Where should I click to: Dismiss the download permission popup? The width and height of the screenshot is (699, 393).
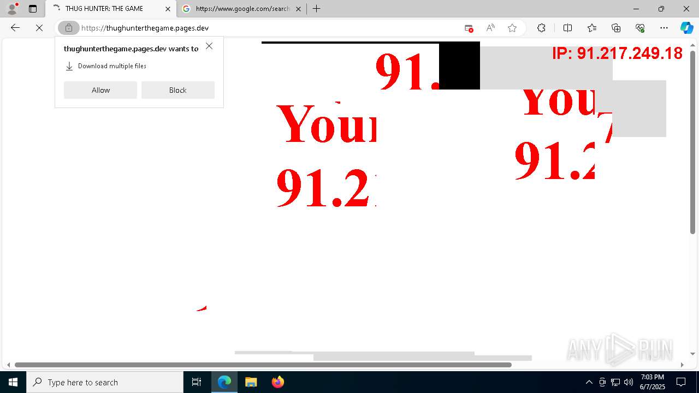pyautogui.click(x=209, y=46)
